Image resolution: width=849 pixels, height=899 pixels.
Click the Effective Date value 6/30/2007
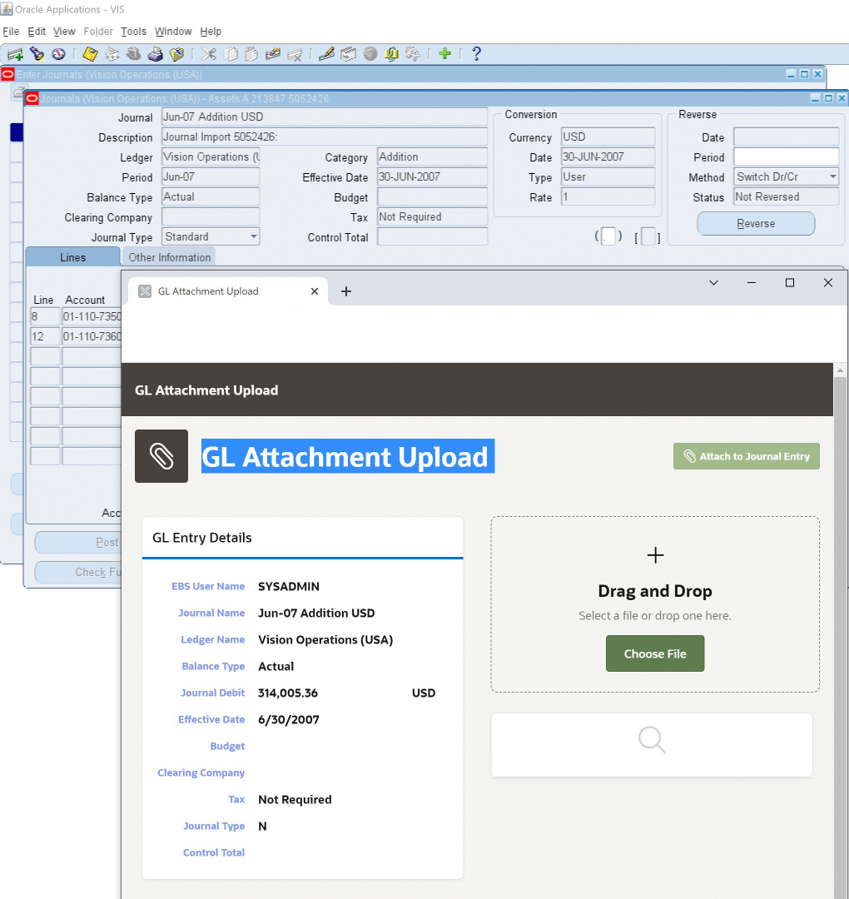288,719
